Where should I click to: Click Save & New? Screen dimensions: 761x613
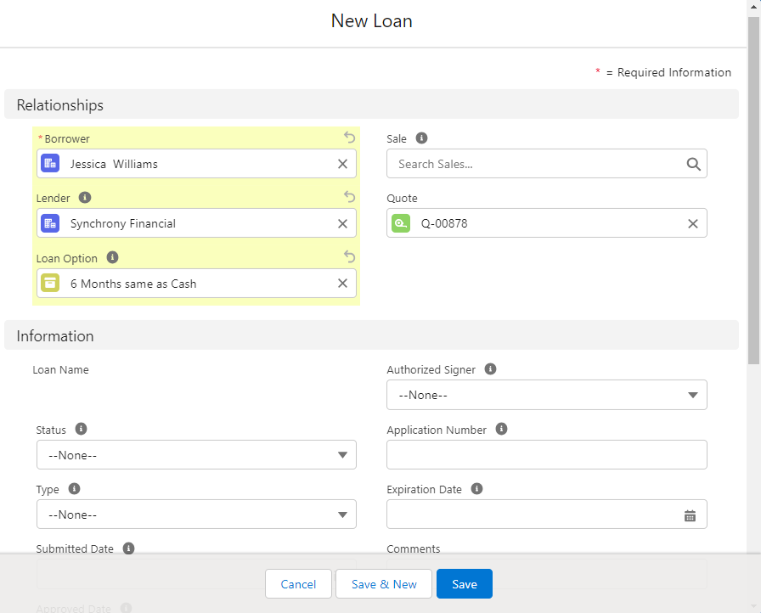click(383, 584)
